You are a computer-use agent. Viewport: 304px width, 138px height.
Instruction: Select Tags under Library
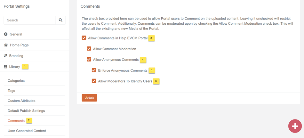pyautogui.click(x=12, y=91)
